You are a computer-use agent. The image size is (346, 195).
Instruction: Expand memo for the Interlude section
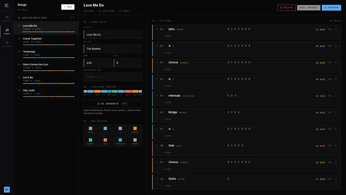click(167, 102)
